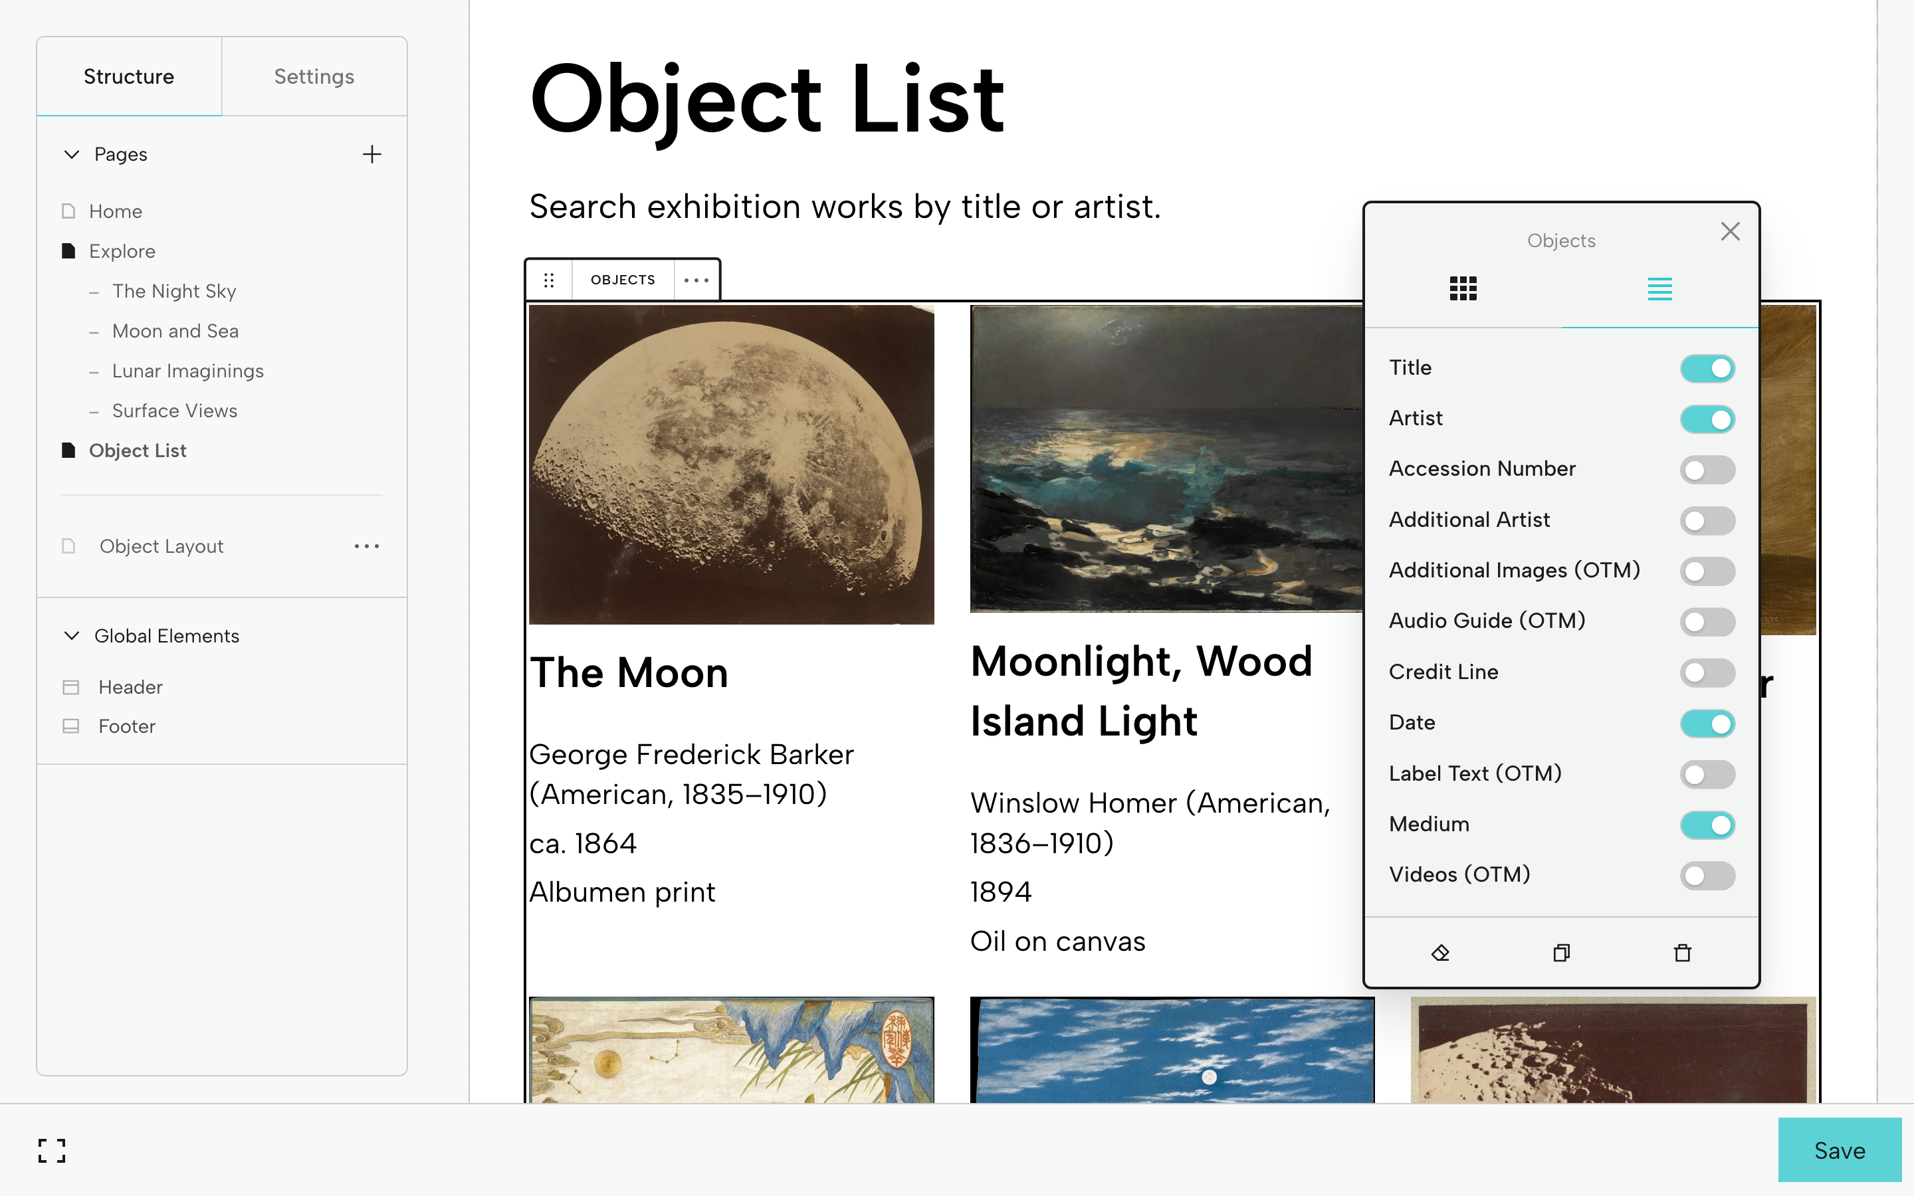Click the 'ca. 1864' date text

(x=583, y=844)
